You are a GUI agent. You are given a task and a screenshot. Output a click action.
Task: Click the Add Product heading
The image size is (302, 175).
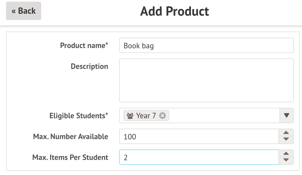tap(175, 12)
